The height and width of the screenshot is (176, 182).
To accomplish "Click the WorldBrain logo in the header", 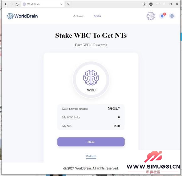I will pyautogui.click(x=22, y=16).
